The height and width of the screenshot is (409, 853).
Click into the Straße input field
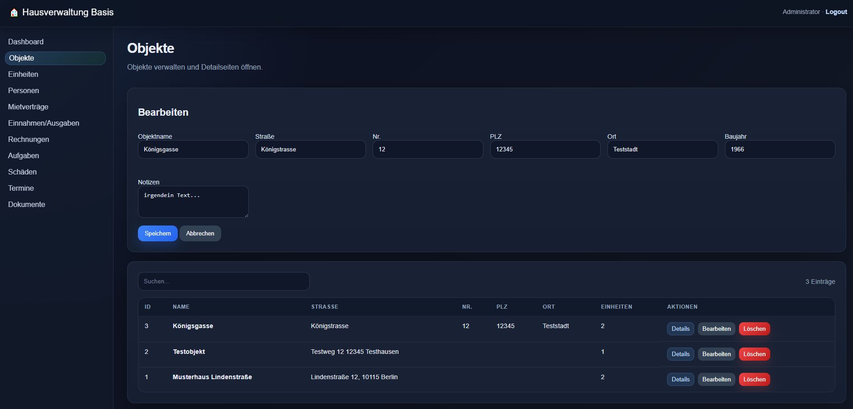(x=310, y=149)
